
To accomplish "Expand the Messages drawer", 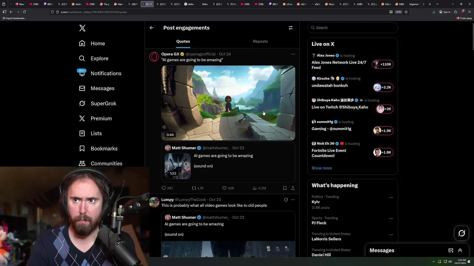I will (x=460, y=250).
